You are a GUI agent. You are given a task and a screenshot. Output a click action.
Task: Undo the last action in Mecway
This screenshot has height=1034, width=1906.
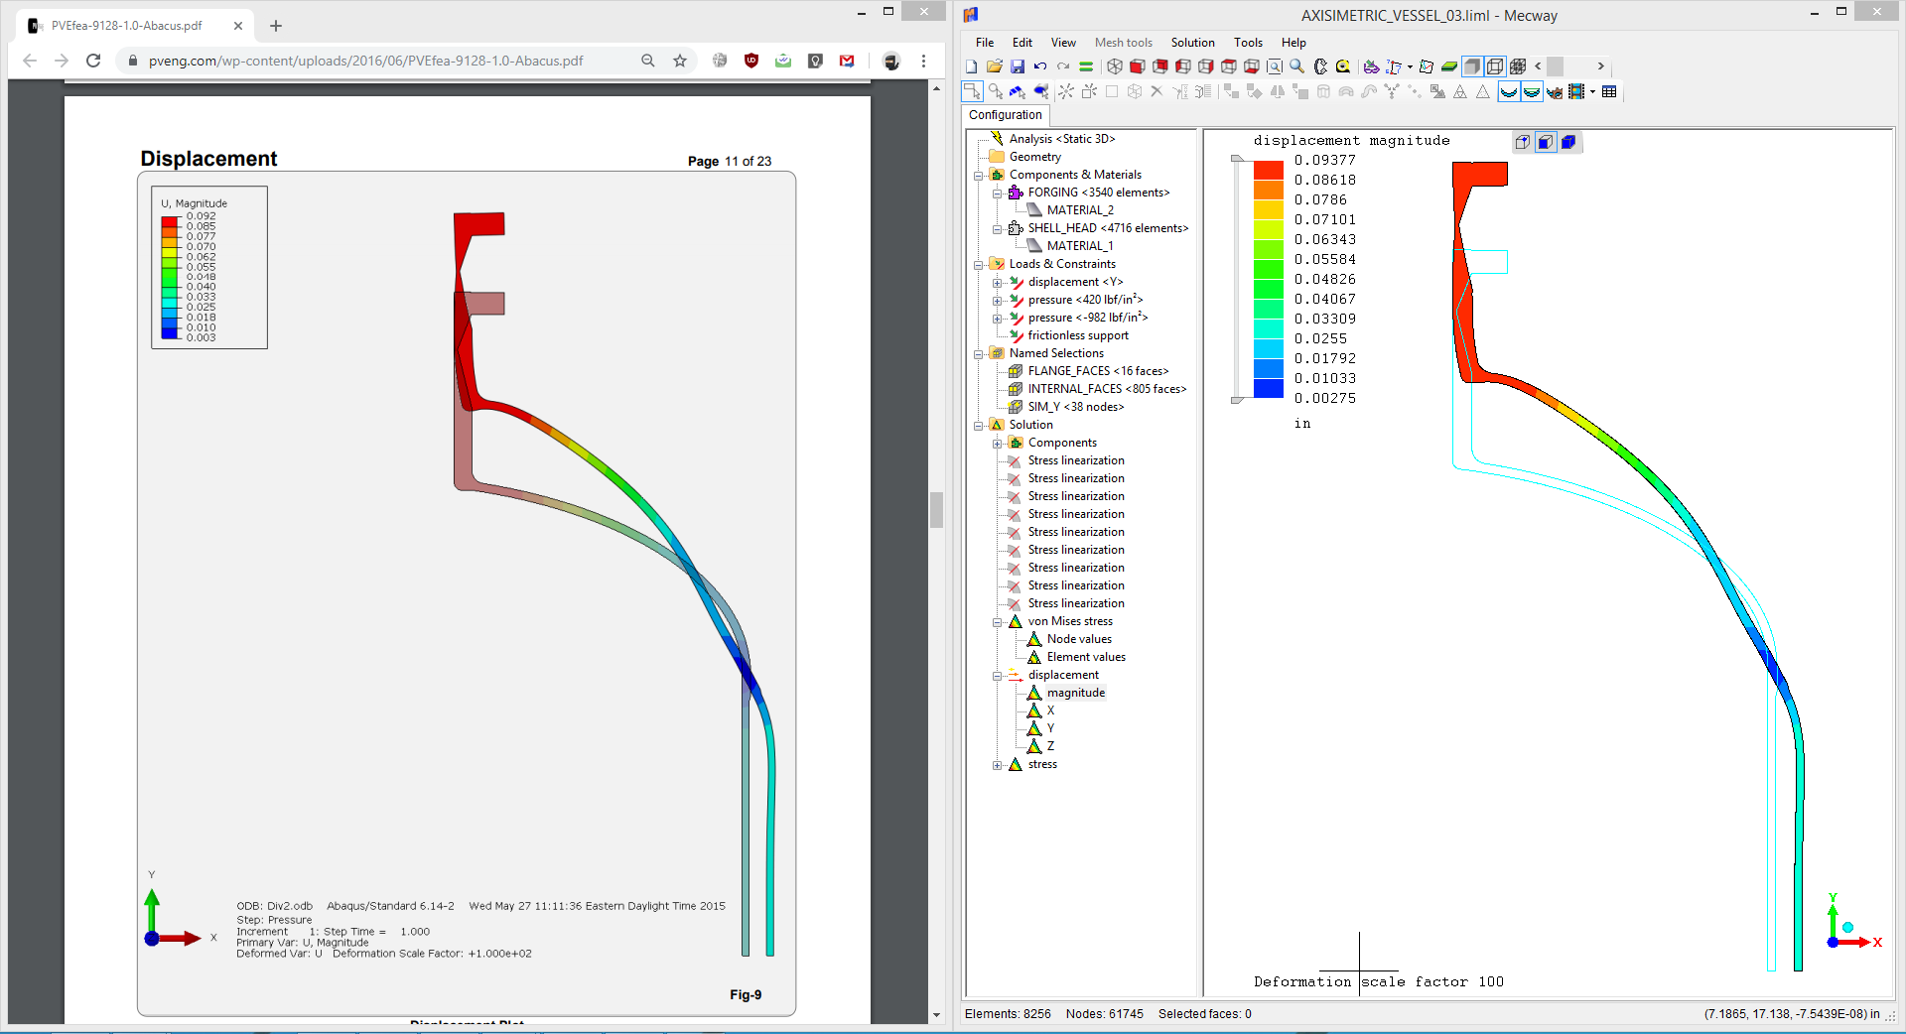(x=1040, y=66)
